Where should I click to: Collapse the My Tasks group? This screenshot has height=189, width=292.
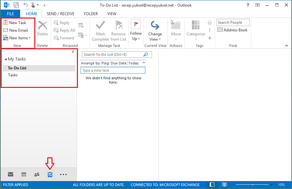(6, 59)
